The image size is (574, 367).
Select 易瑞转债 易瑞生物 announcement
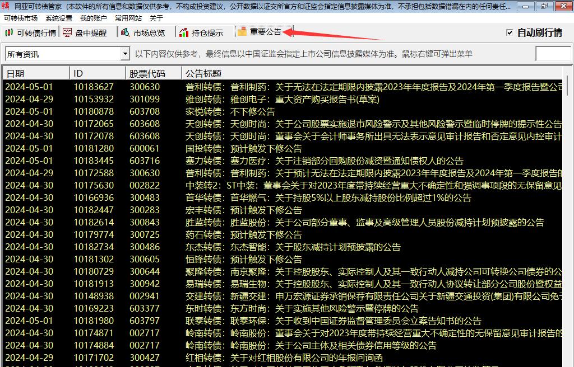coord(283,284)
